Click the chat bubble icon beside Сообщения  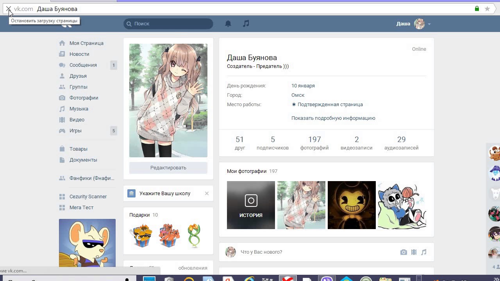point(62,65)
